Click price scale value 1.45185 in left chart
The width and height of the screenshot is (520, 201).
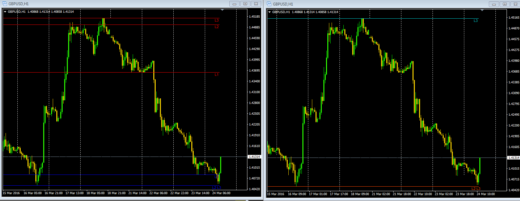pyautogui.click(x=255, y=17)
